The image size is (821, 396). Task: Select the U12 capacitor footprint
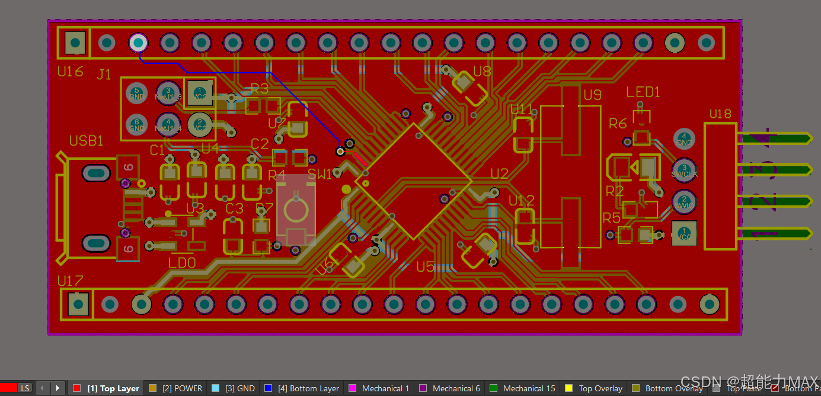point(525,227)
